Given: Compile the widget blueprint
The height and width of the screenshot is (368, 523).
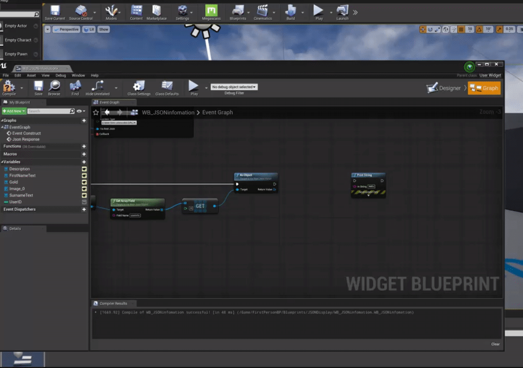Looking at the screenshot, I should point(9,88).
